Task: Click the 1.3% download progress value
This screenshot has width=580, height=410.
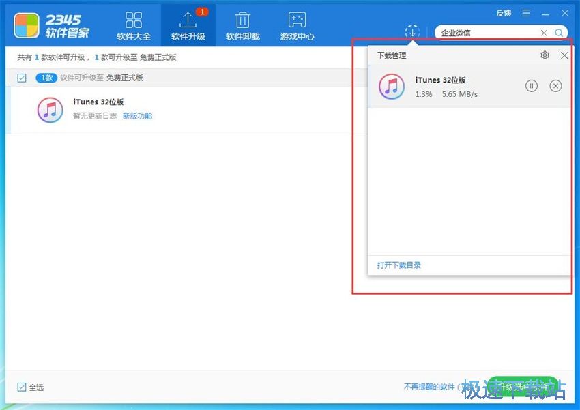Action: coord(424,94)
